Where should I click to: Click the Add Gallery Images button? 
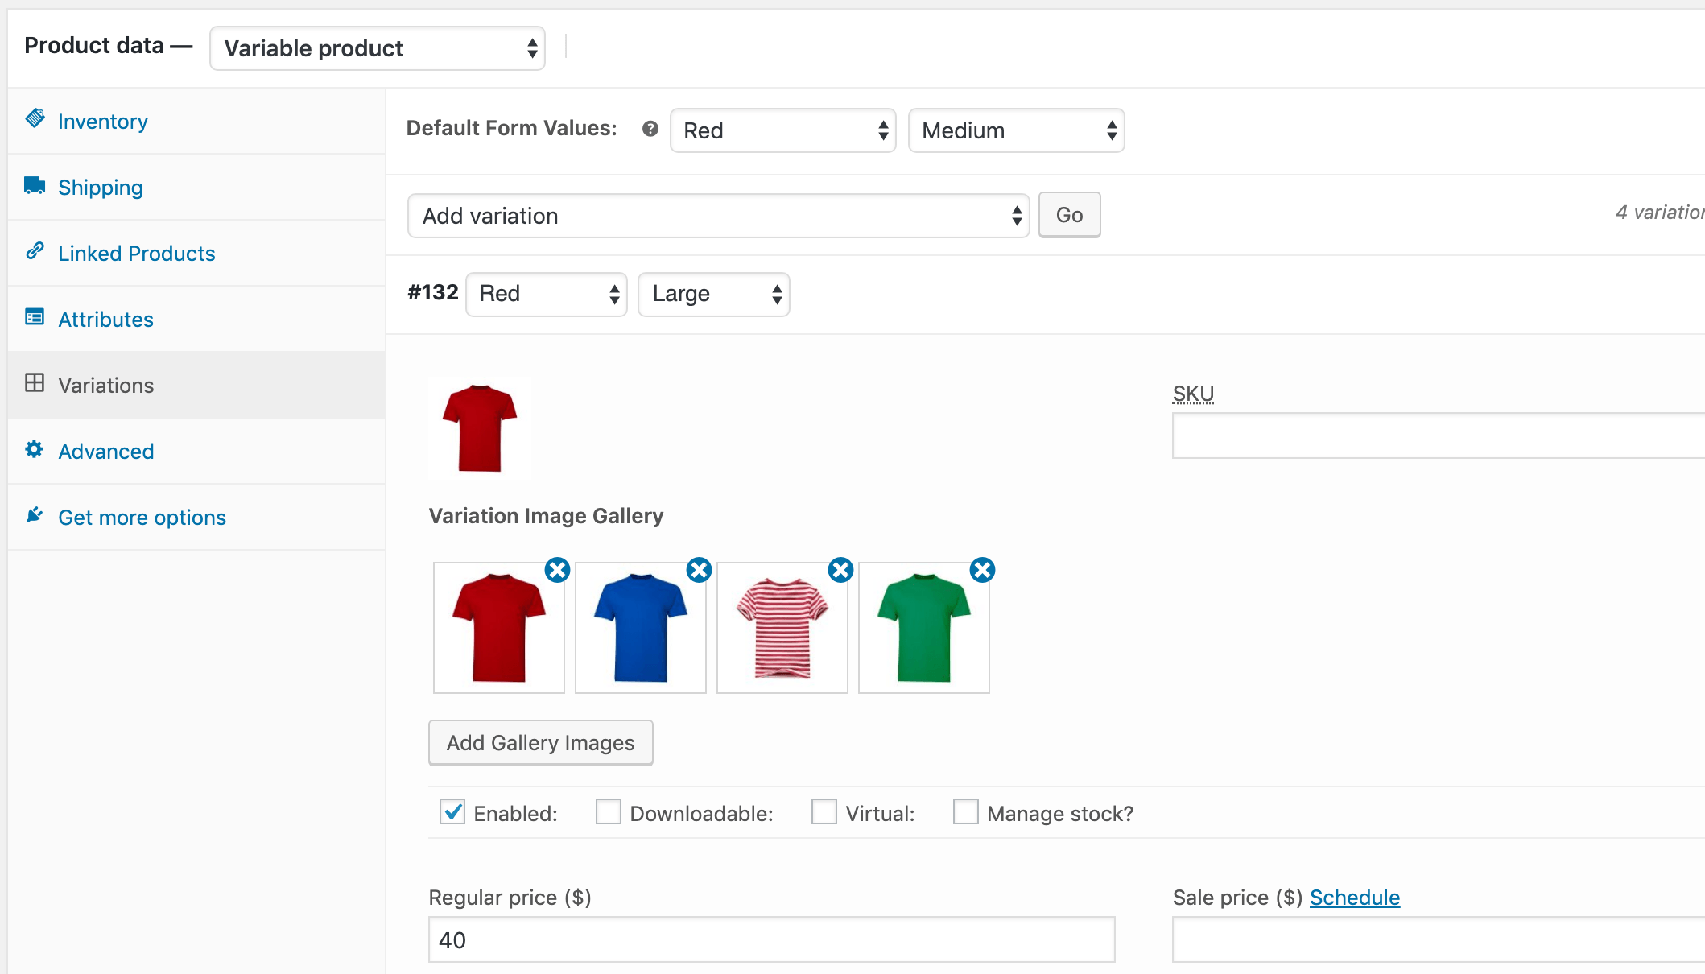tap(541, 742)
